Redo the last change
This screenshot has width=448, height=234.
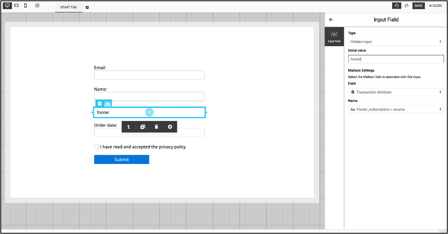[x=407, y=6]
